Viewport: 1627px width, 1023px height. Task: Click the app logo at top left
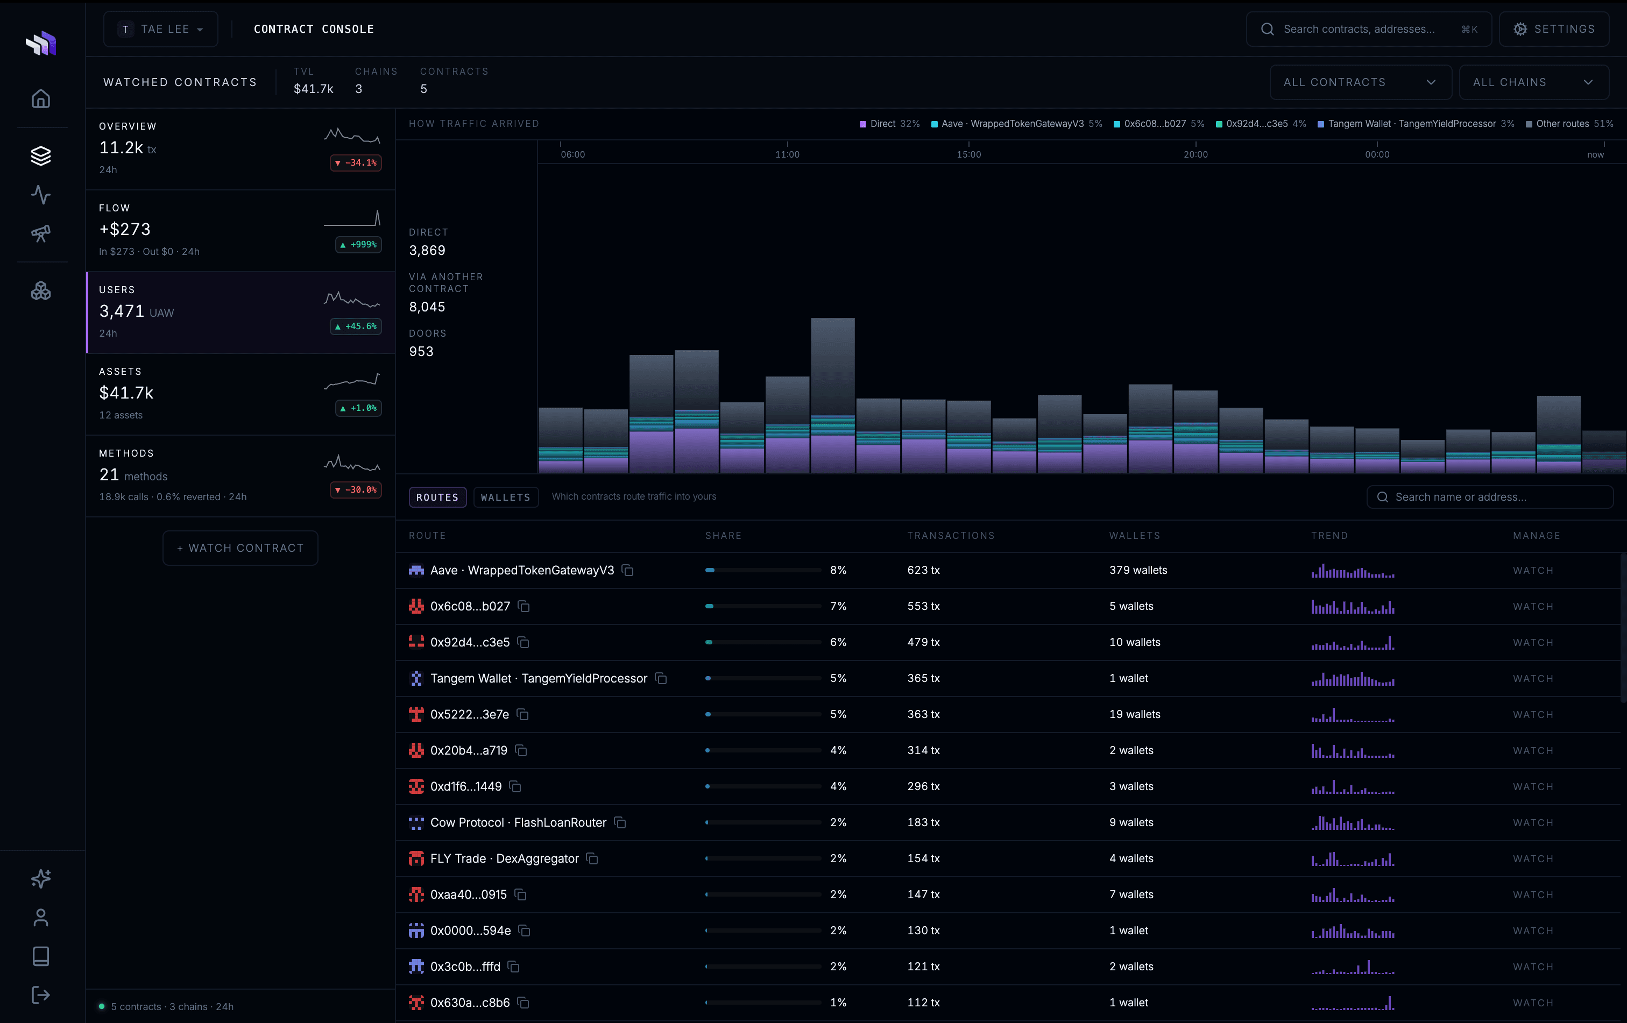coord(40,43)
